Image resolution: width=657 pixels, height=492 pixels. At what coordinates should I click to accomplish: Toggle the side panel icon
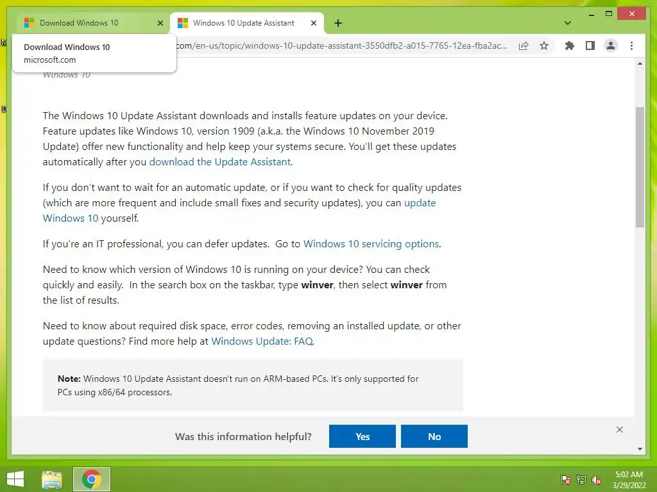pyautogui.click(x=590, y=45)
